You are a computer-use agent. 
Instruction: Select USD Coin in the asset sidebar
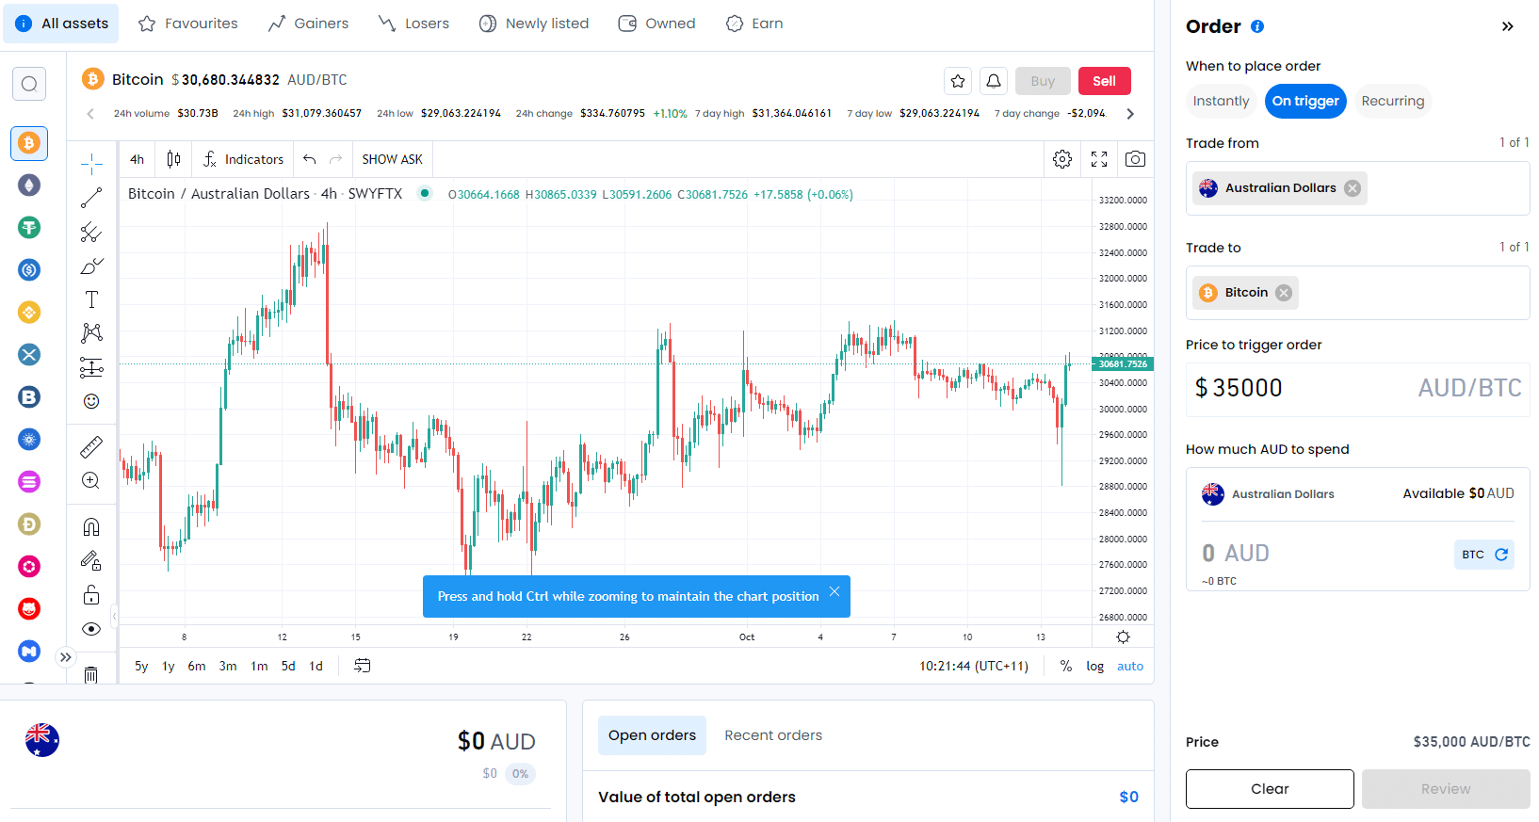tap(29, 270)
